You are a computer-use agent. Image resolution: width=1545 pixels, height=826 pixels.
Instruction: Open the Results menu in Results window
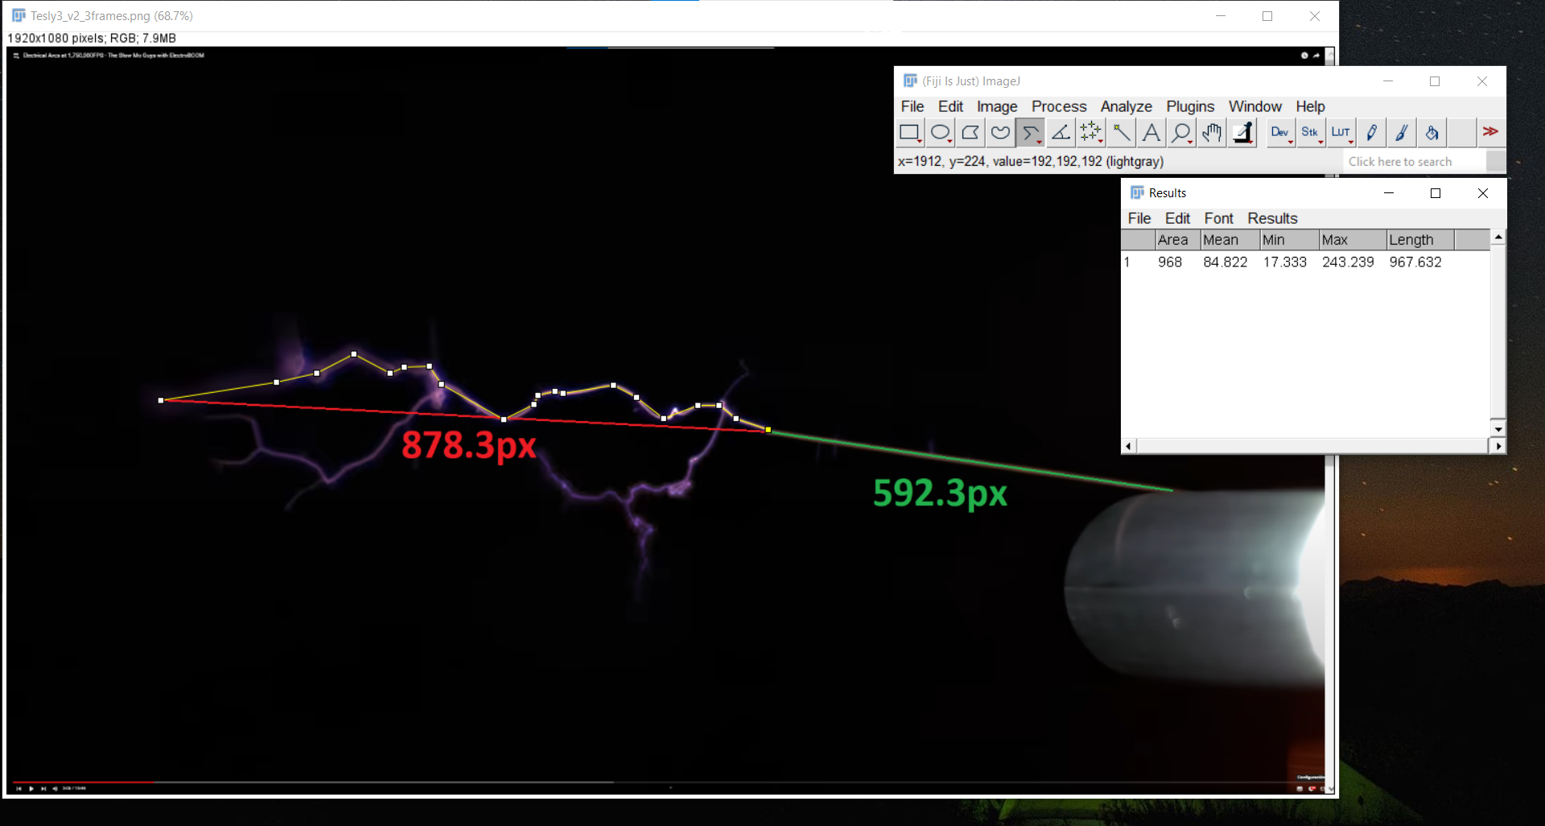1272,218
